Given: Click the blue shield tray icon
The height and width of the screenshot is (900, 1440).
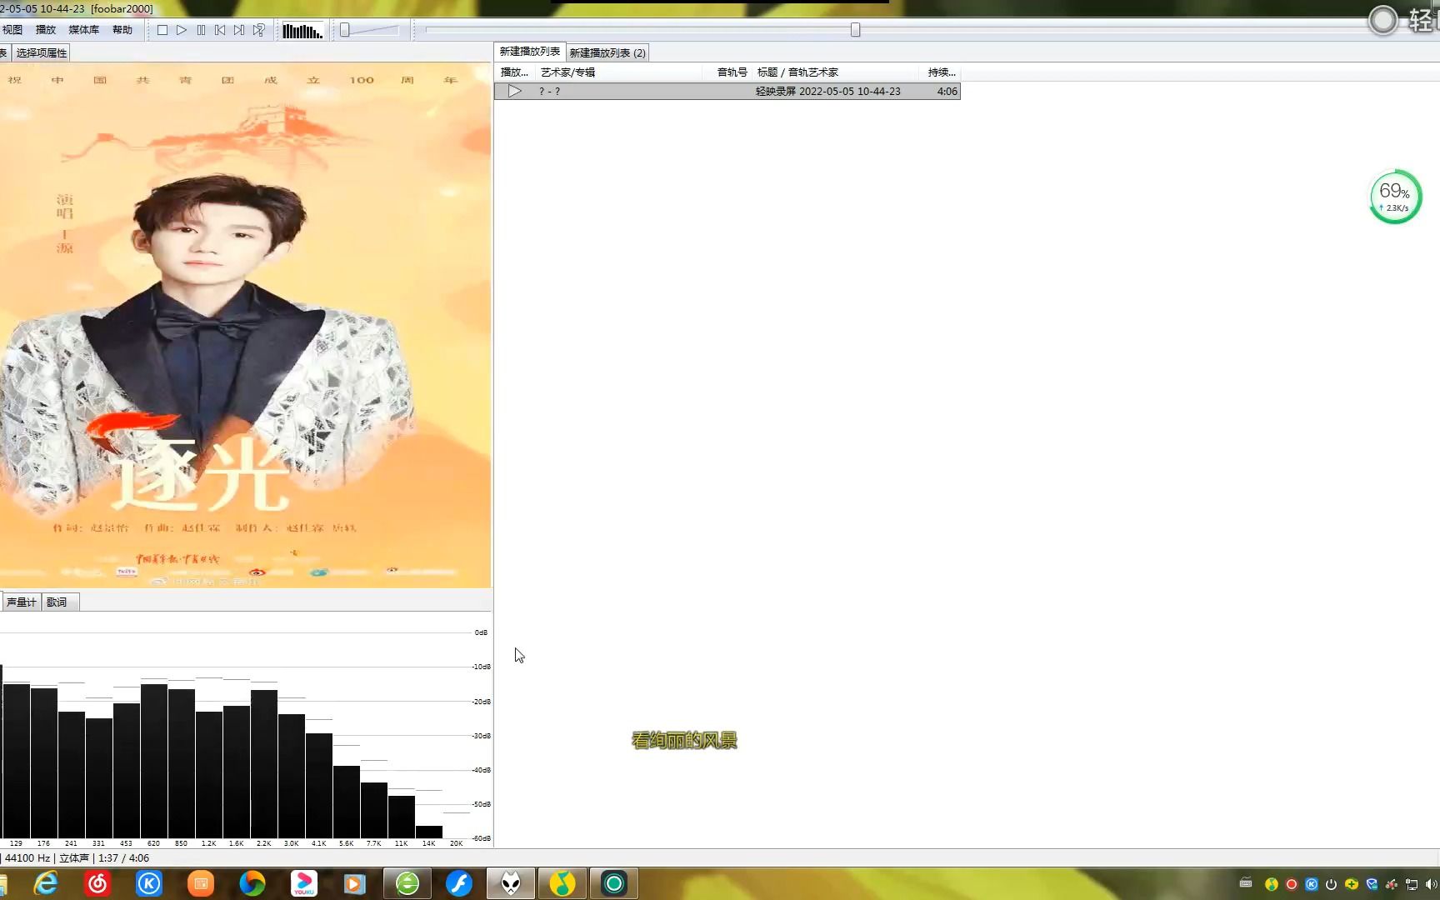Looking at the screenshot, I should (1372, 885).
